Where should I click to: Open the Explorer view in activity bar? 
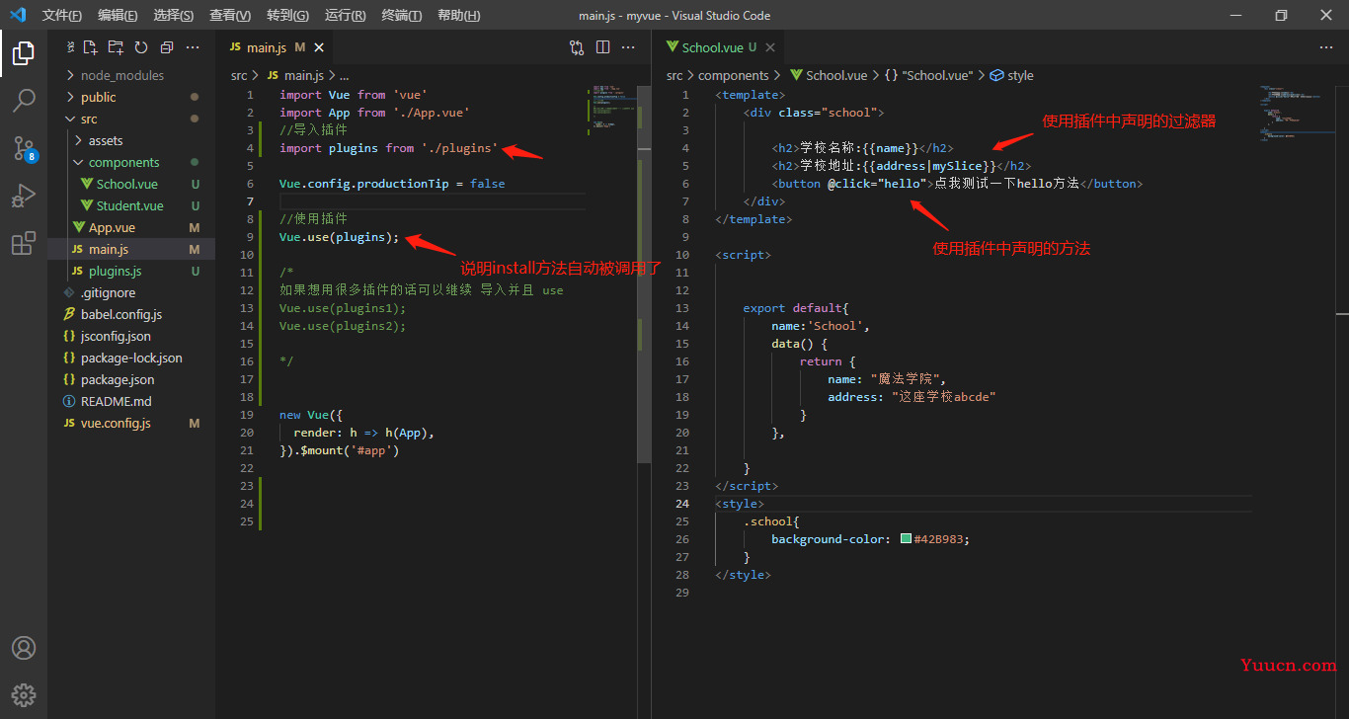pyautogui.click(x=24, y=53)
